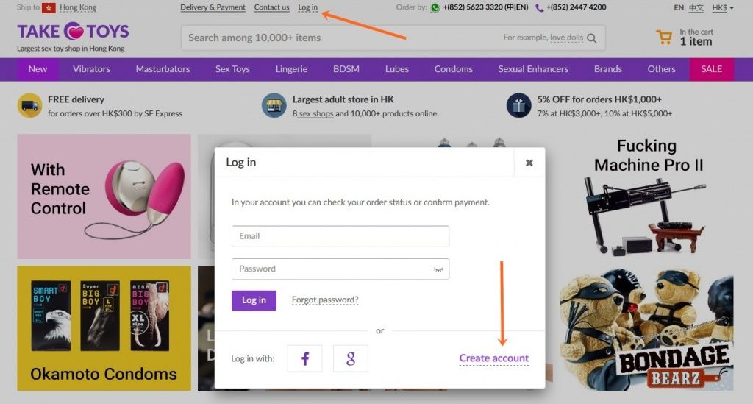Open the Okamoto Condoms banner
Viewport: 753px width, 404px height.
point(104,328)
